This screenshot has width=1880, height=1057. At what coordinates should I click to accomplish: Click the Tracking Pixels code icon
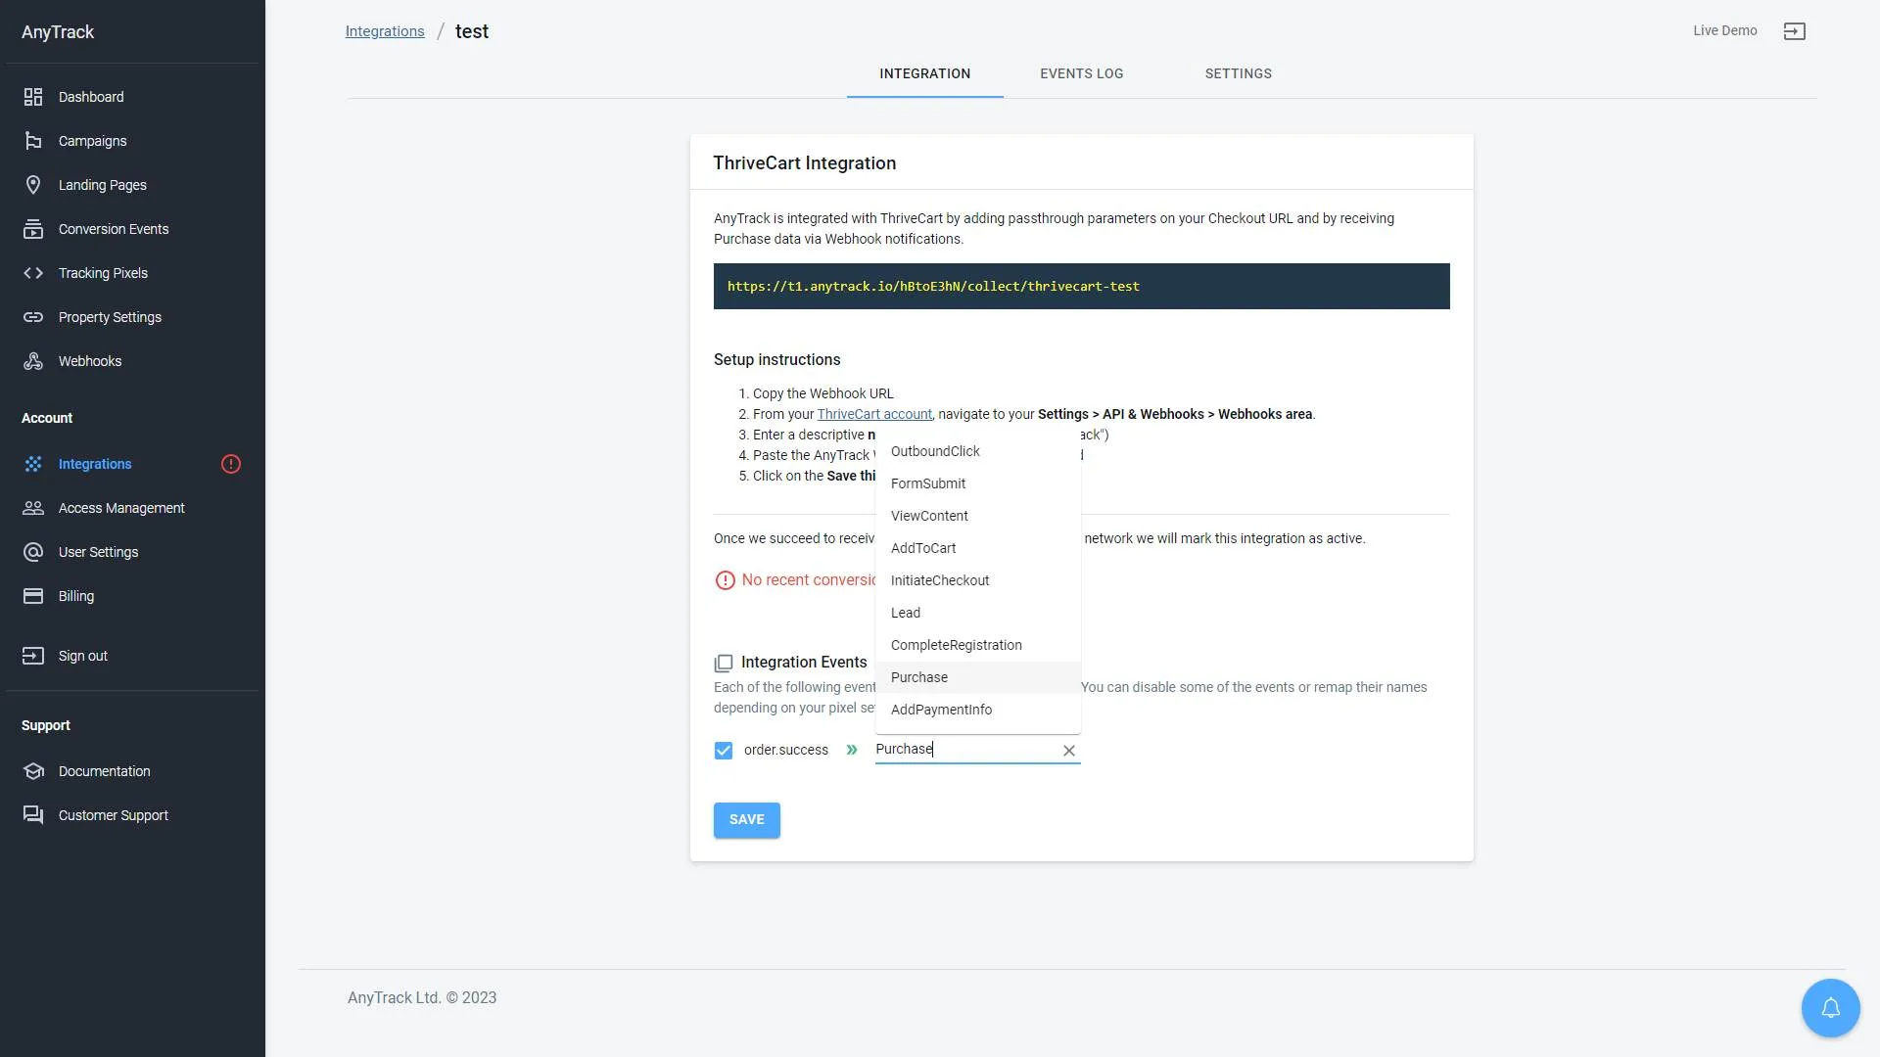point(33,273)
